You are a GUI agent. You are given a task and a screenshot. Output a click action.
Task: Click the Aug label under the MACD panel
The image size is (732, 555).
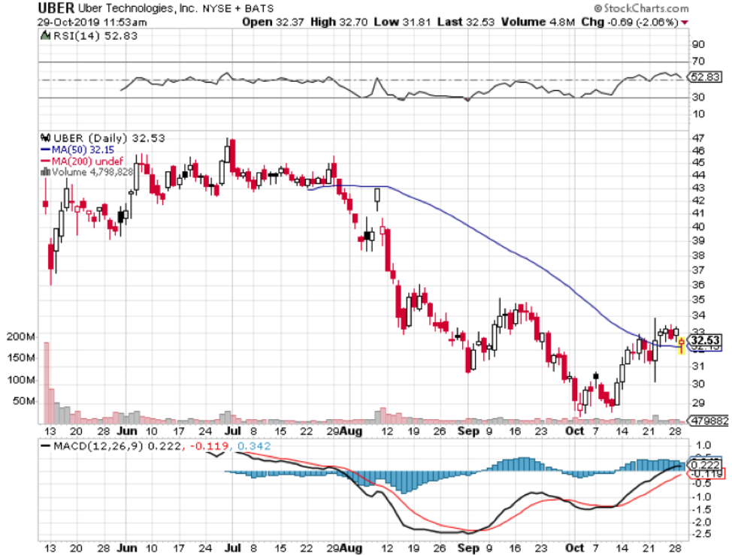click(351, 547)
